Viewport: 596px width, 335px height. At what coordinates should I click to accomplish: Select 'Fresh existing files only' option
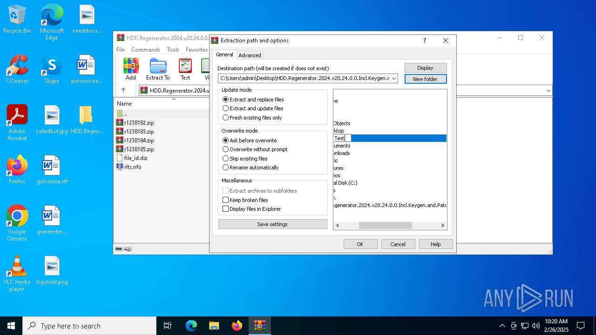pyautogui.click(x=252, y=118)
